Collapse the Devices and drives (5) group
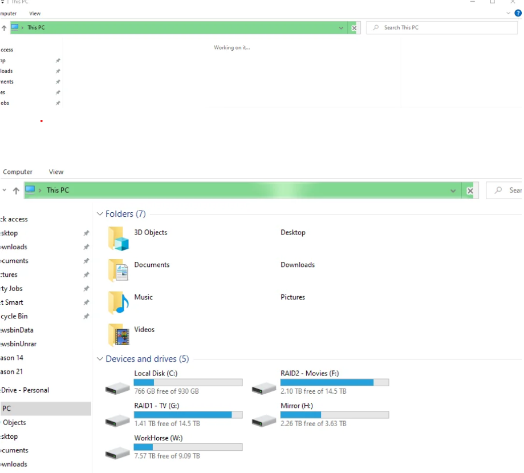The height and width of the screenshot is (473, 524). click(100, 358)
